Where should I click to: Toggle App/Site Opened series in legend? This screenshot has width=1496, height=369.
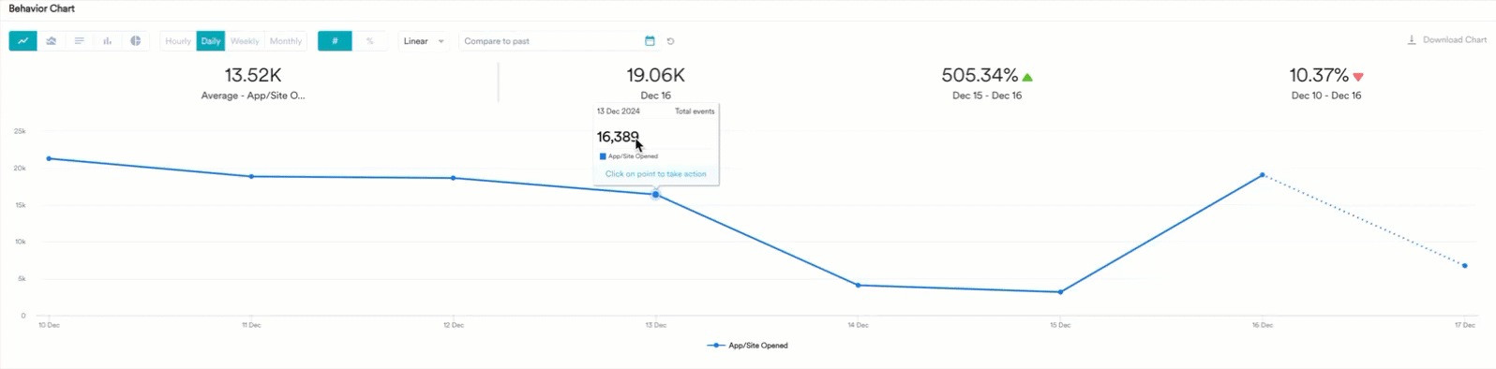[748, 346]
